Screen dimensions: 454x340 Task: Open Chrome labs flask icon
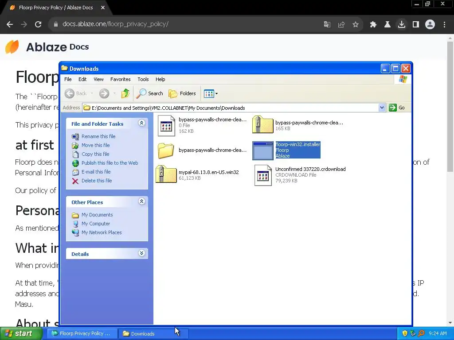pyautogui.click(x=387, y=24)
